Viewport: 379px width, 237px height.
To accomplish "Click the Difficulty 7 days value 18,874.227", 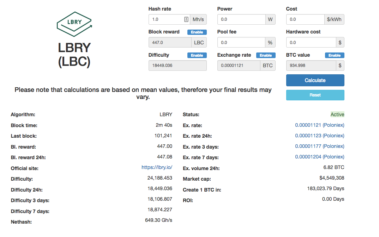I will pyautogui.click(x=160, y=210).
